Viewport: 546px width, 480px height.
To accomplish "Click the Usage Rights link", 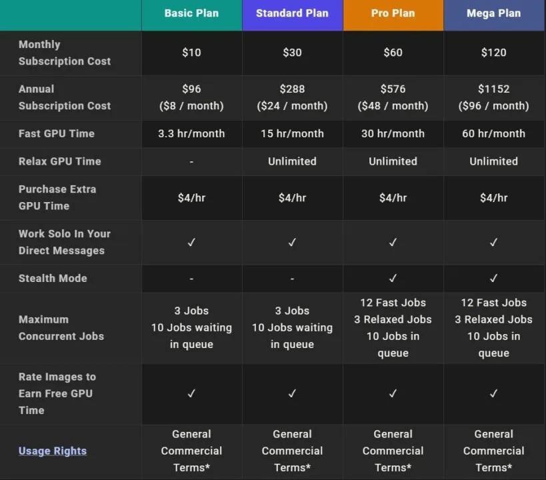I will click(53, 451).
